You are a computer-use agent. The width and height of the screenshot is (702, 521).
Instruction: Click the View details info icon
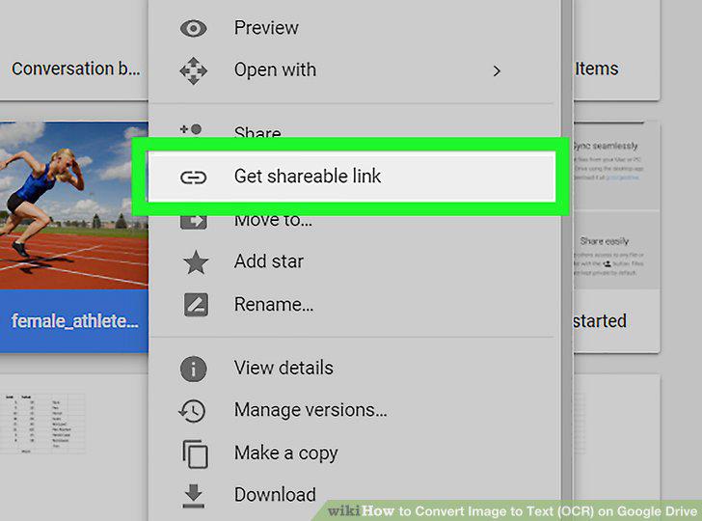(193, 369)
